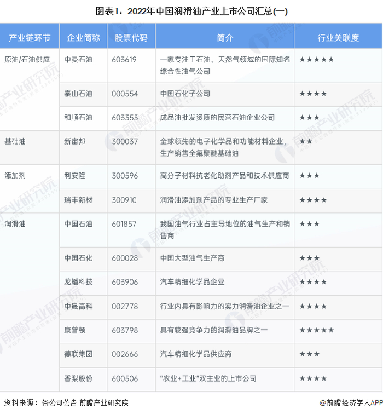
Task: Click company name 瑞丰新材
Action: [x=78, y=200]
